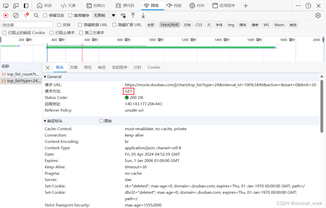The image size is (326, 208).
Task: Export HAR file with down arrow
Action: (x=143, y=16)
